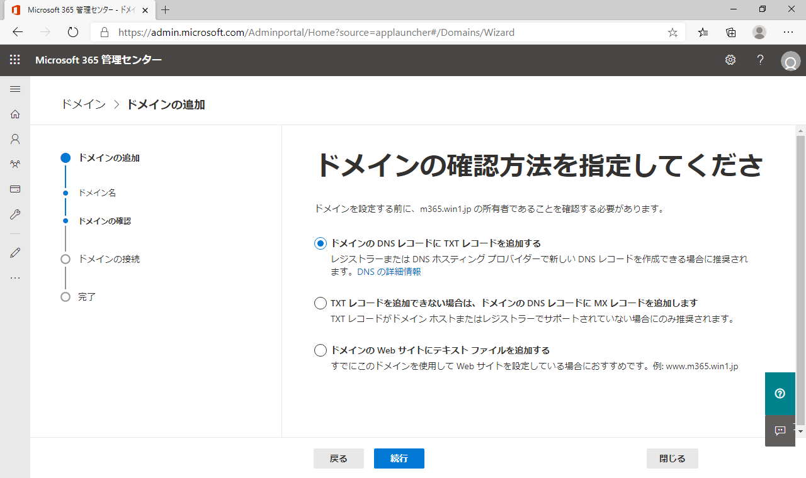Reload the page

(72, 32)
